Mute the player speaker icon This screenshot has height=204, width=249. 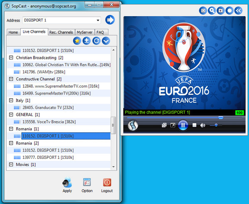(203, 125)
